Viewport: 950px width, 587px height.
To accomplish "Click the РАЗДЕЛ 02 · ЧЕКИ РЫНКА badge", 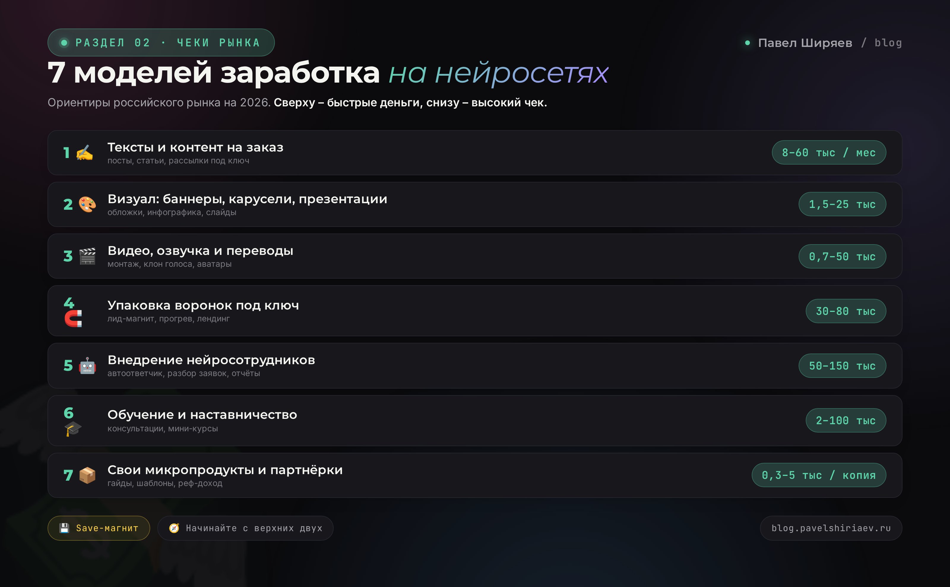I will (x=161, y=42).
